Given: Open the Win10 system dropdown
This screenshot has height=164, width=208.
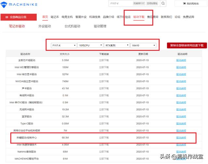Looking at the screenshot, I should tap(143, 45).
